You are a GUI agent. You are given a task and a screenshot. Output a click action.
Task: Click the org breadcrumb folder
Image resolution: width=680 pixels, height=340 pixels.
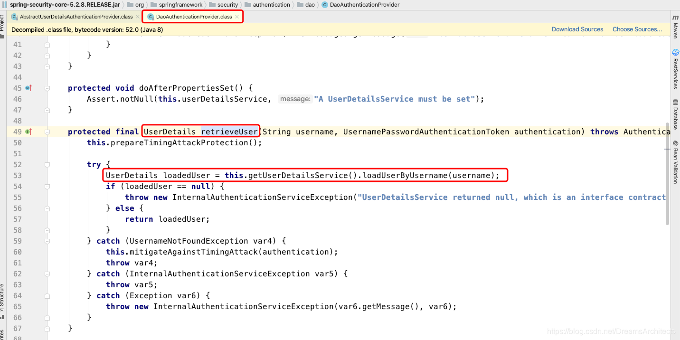pyautogui.click(x=135, y=5)
